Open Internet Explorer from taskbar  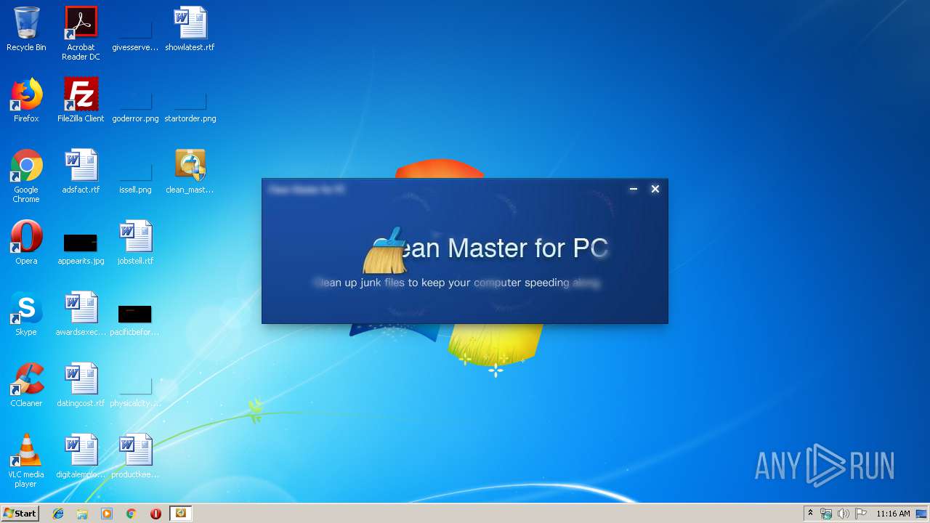pos(58,514)
